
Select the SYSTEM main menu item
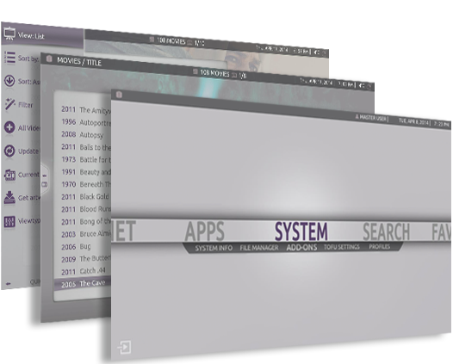click(x=301, y=231)
